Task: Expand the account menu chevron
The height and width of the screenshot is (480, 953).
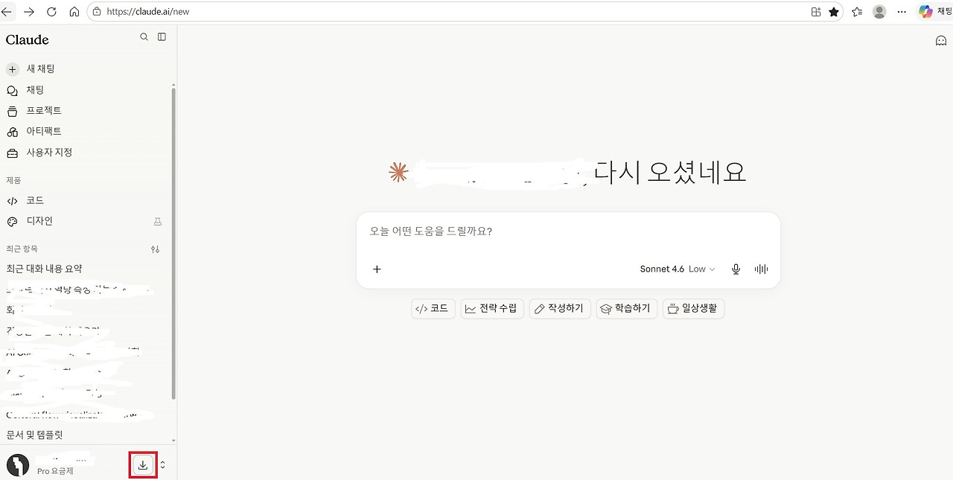Action: click(162, 465)
